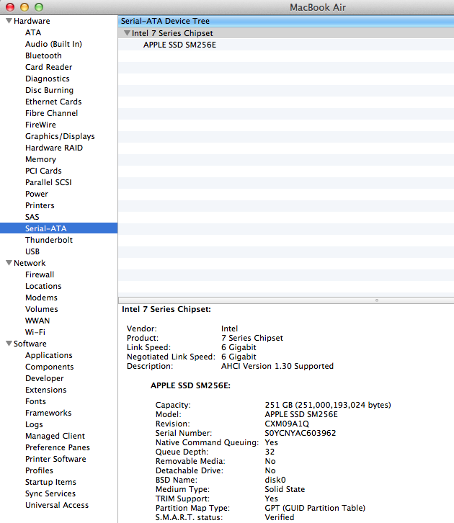Select Components entry
The image size is (454, 523).
point(50,367)
